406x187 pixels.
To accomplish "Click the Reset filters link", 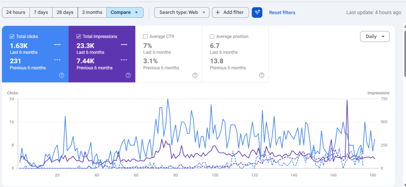I will (282, 12).
